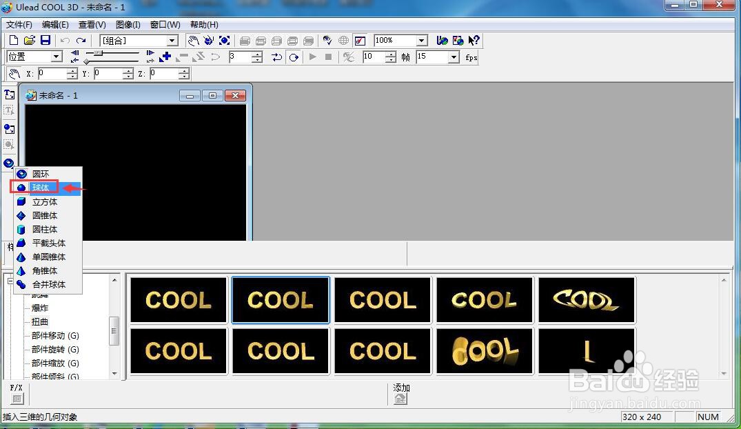Open the 100% zoom dropdown

(x=422, y=41)
